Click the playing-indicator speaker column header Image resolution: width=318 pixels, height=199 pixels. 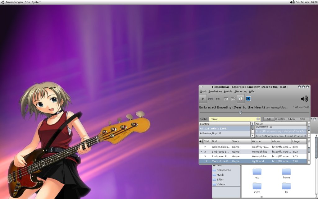(201, 141)
